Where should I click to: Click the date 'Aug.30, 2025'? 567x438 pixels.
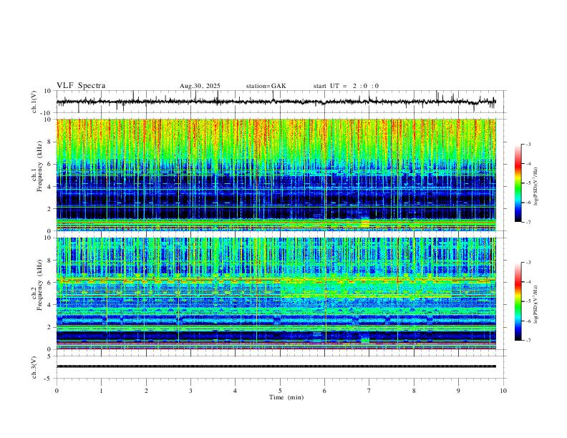(200, 86)
